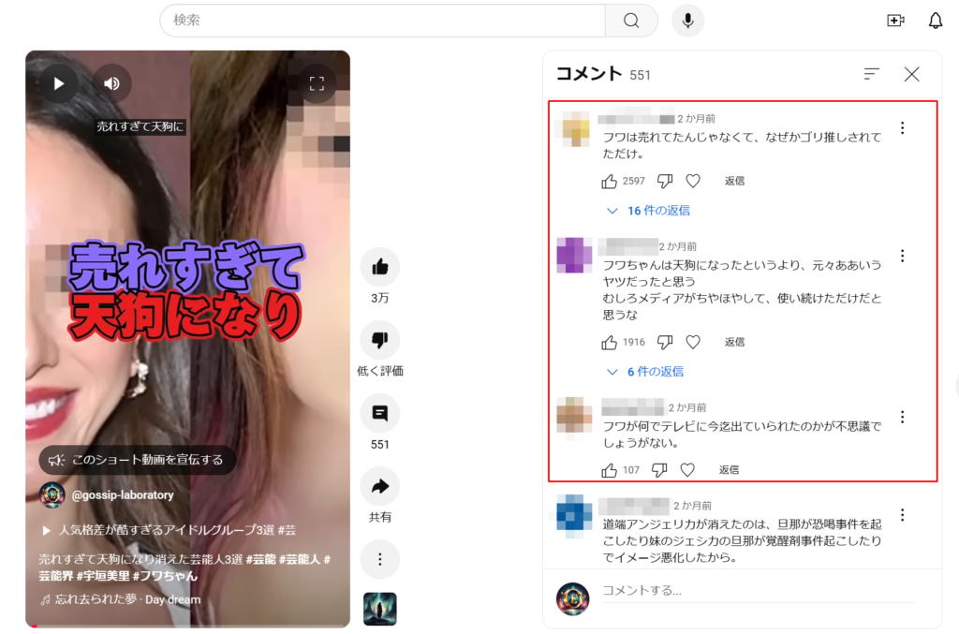Open options menu for the 道端アンジェリカ comment
The height and width of the screenshot is (634, 959).
coord(902,515)
